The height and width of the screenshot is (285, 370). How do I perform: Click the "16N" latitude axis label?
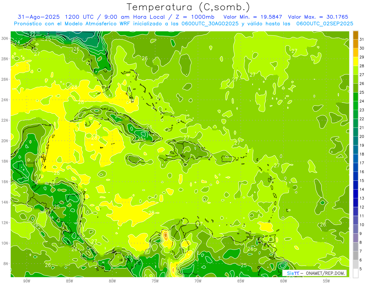pyautogui.click(x=5, y=182)
